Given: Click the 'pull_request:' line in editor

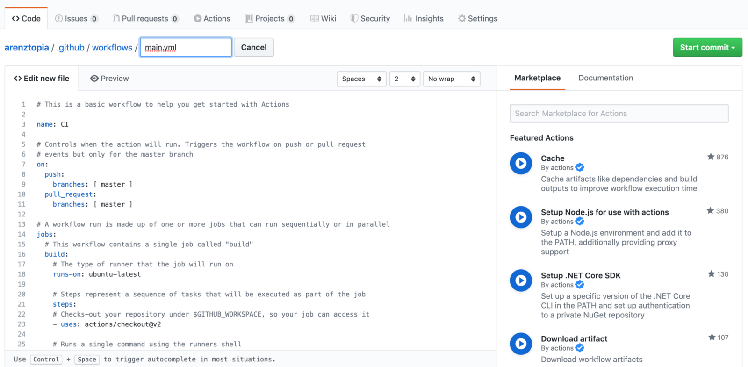Looking at the screenshot, I should tap(71, 194).
